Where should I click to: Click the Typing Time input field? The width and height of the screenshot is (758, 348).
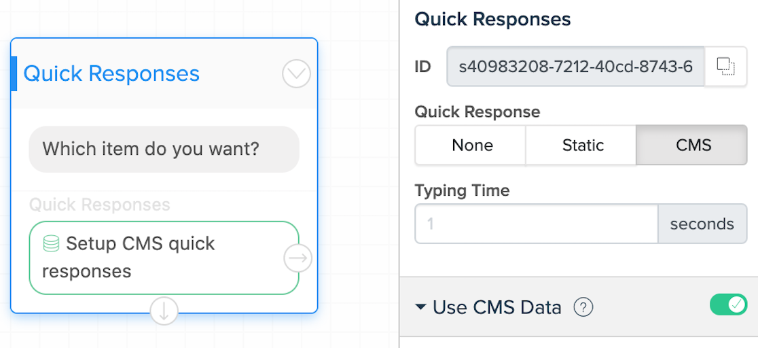tap(537, 224)
